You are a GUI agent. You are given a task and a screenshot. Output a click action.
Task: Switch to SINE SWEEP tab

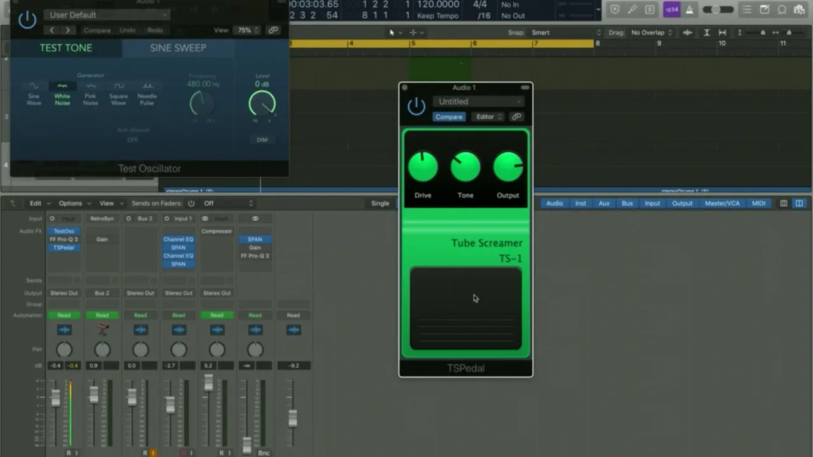pyautogui.click(x=178, y=48)
